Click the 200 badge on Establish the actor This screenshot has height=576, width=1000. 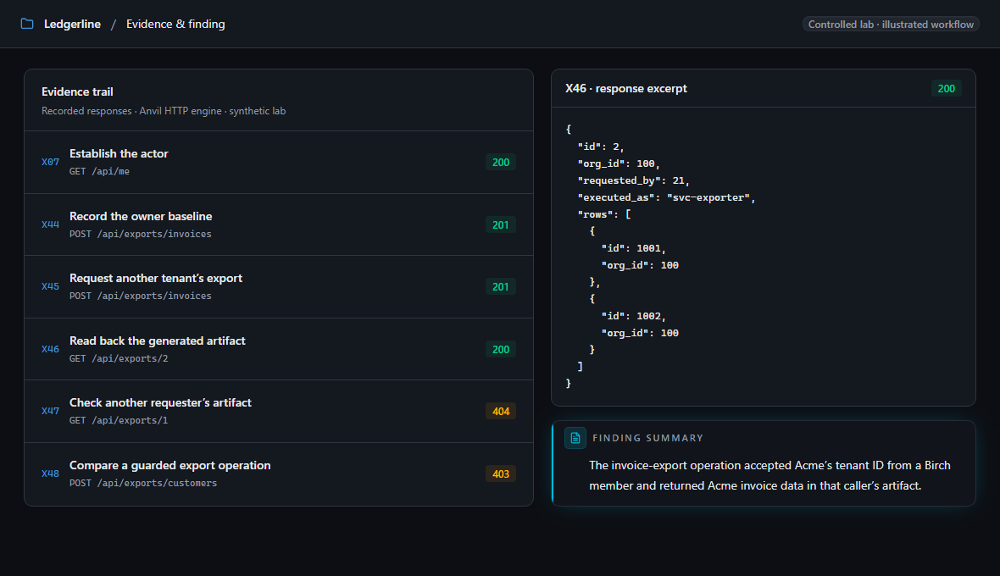tap(501, 163)
